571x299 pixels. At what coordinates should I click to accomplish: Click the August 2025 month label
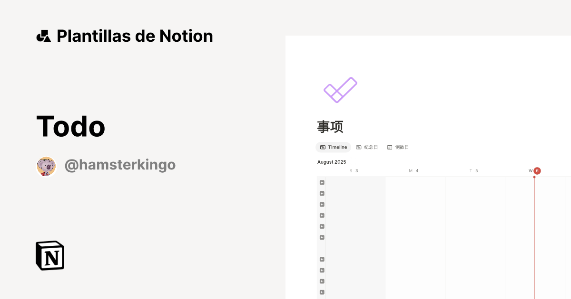pyautogui.click(x=332, y=162)
